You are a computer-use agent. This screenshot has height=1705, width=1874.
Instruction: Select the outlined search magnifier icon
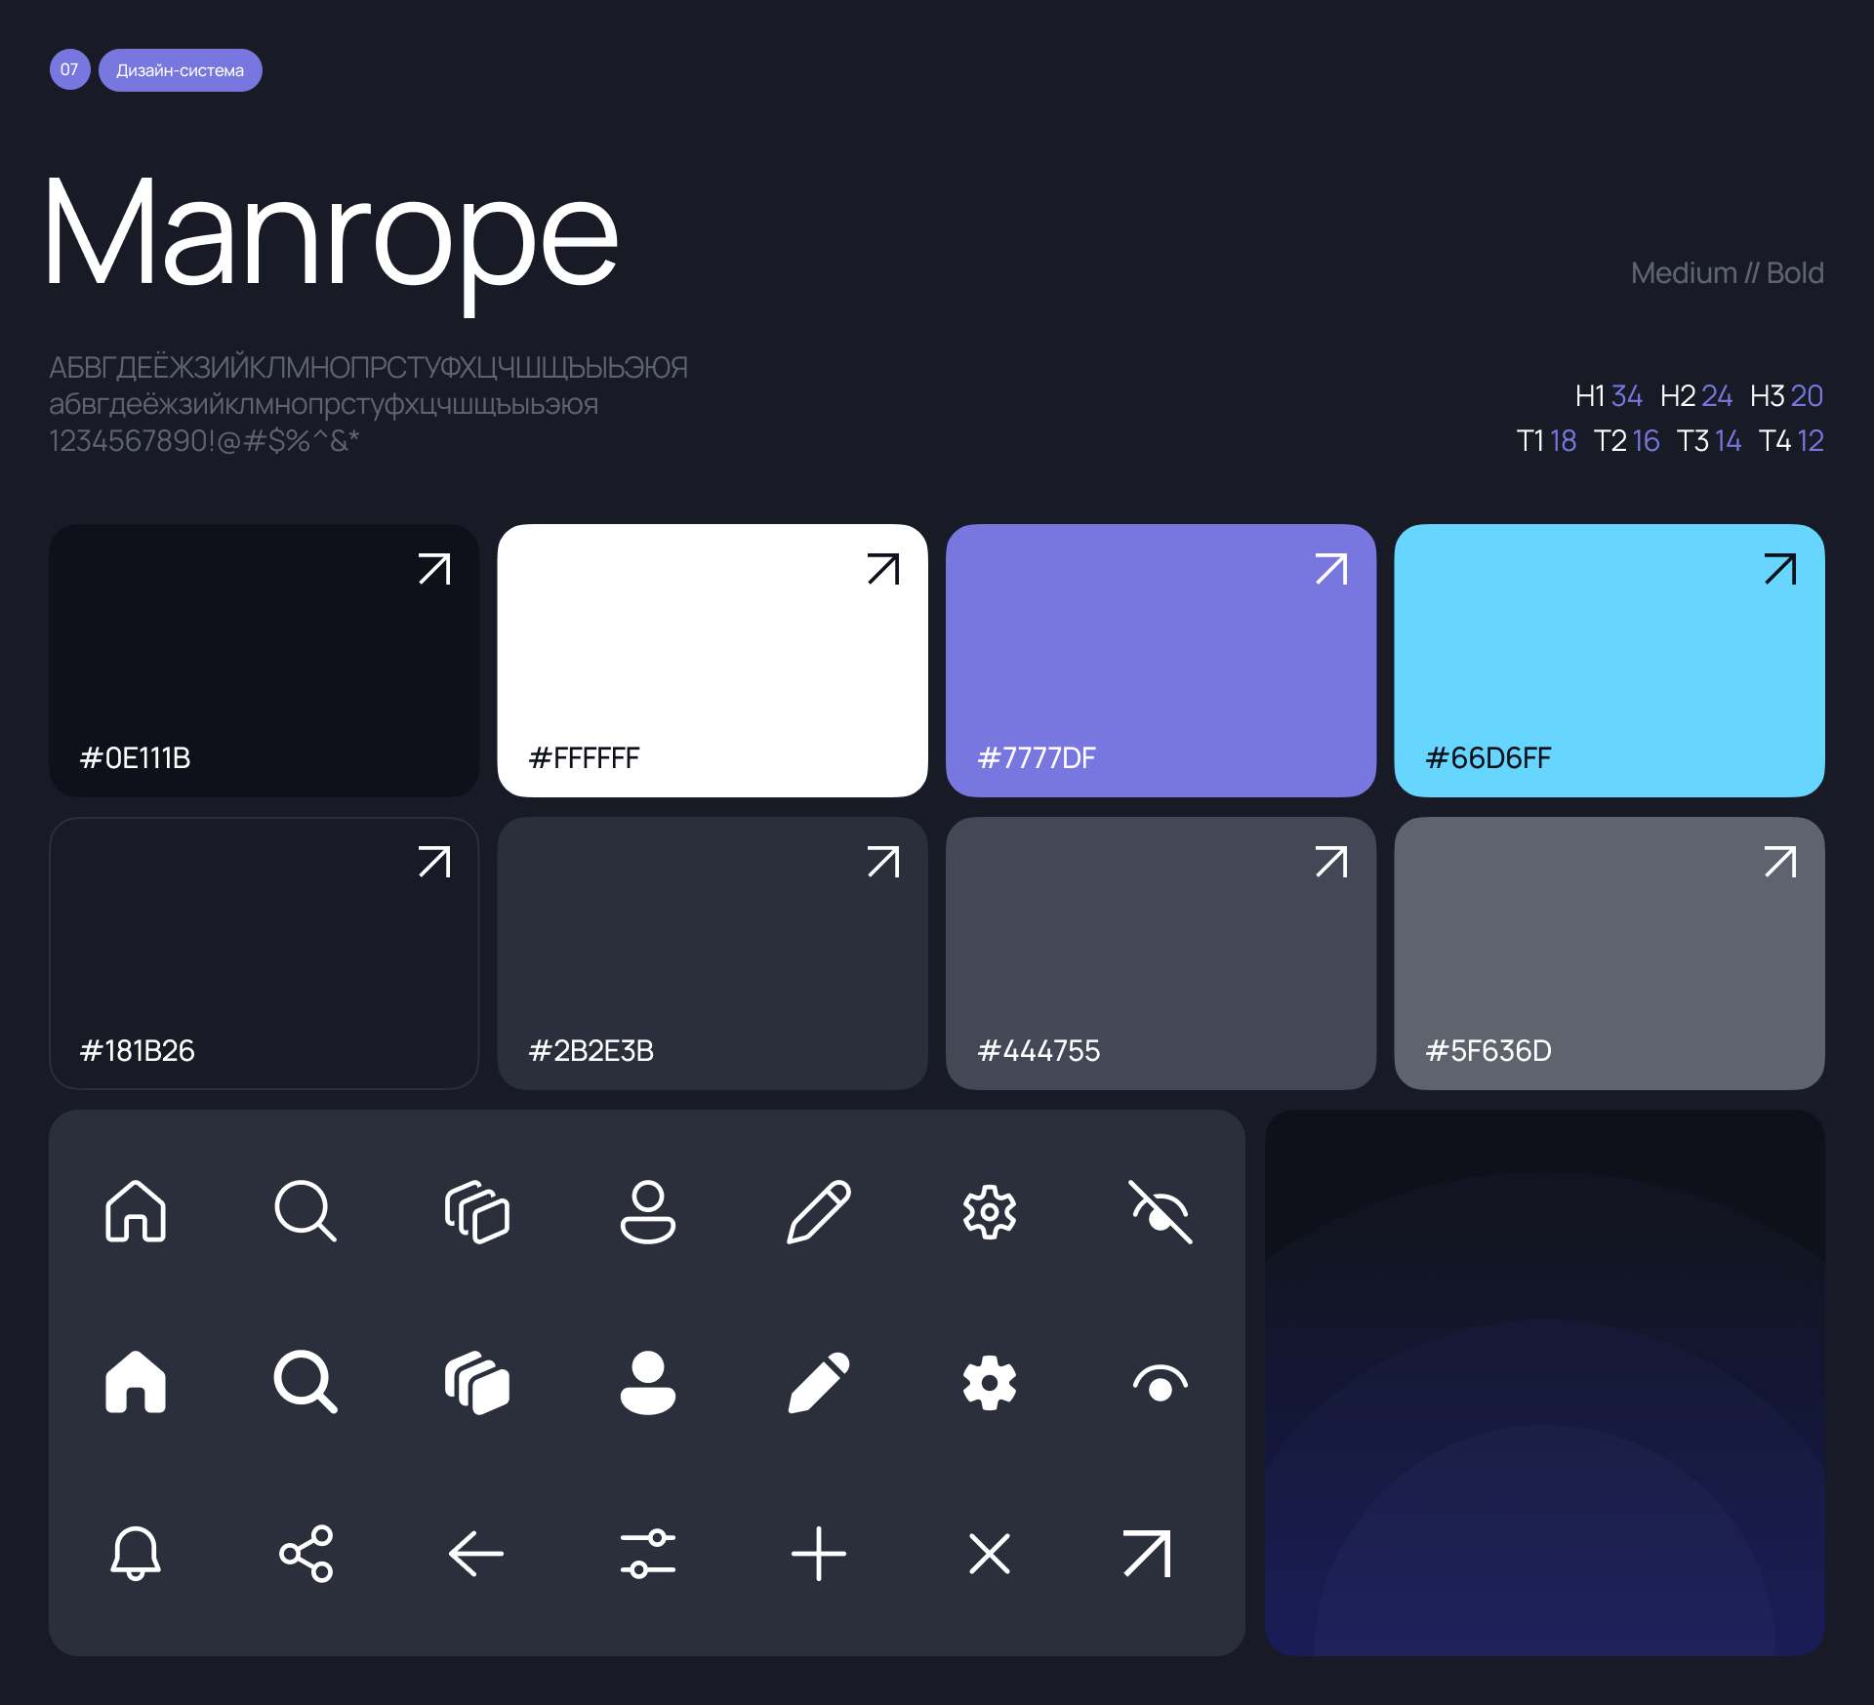click(306, 1211)
